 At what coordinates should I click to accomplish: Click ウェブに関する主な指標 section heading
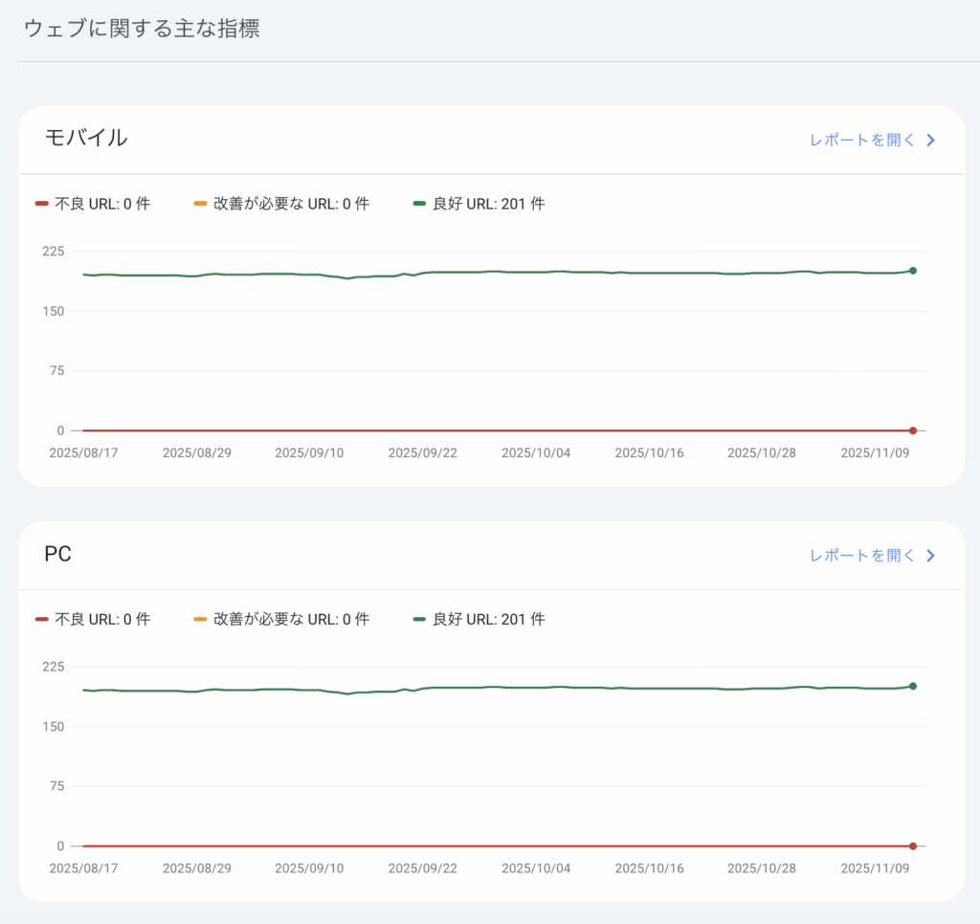(142, 29)
